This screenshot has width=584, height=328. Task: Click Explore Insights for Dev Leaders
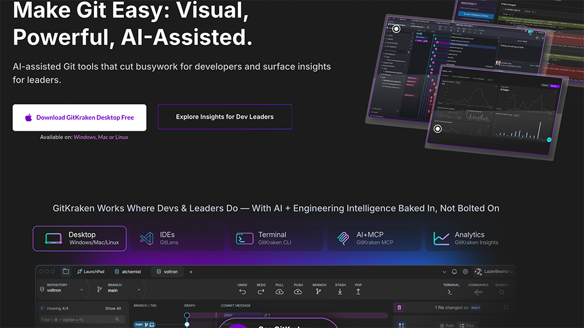pyautogui.click(x=225, y=117)
